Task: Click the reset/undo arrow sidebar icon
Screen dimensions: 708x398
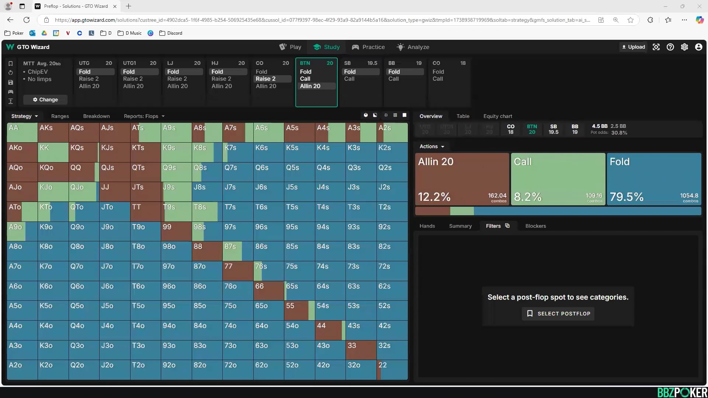Action: 11,73
